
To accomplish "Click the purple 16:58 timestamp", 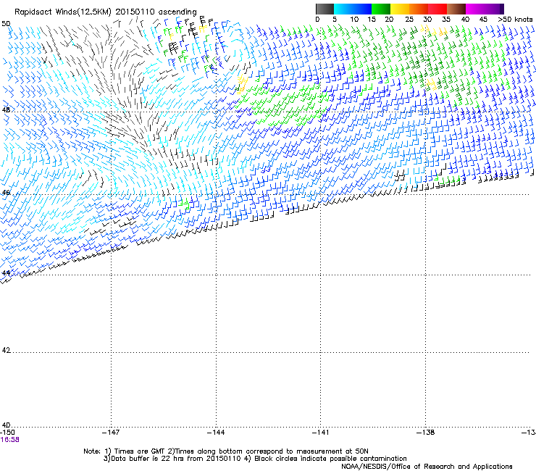I will tap(10, 440).
